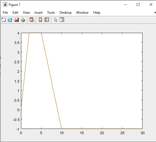Insert a colorbar using the toolbar icon
The height and width of the screenshot is (142, 156).
pyautogui.click(x=40, y=20)
